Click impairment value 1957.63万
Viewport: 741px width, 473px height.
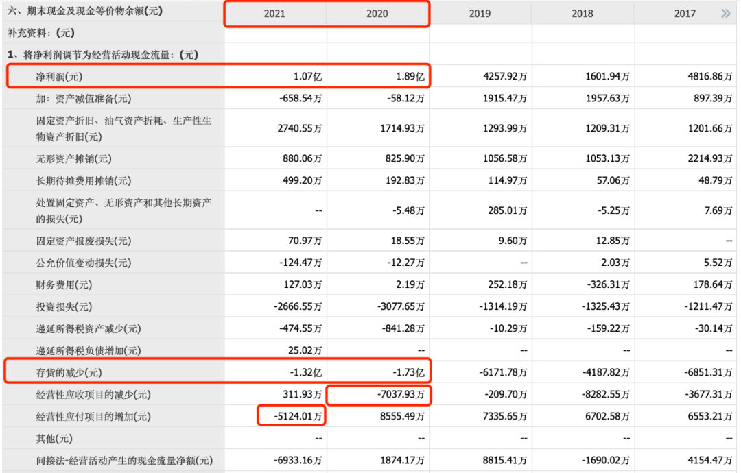click(607, 99)
